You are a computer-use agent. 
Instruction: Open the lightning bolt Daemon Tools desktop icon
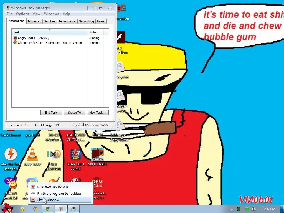[11, 154]
